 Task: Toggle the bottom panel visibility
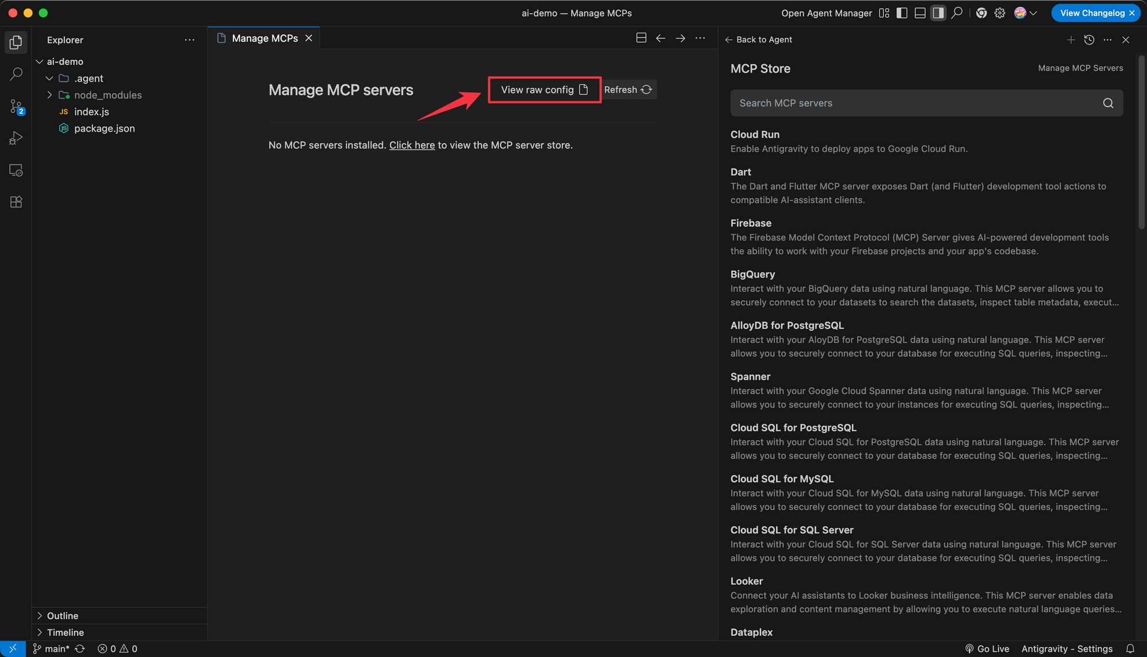920,13
